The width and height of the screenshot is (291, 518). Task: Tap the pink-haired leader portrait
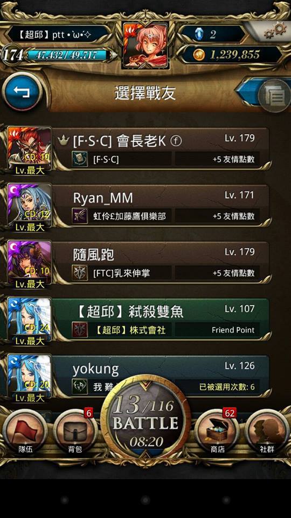tap(145, 45)
